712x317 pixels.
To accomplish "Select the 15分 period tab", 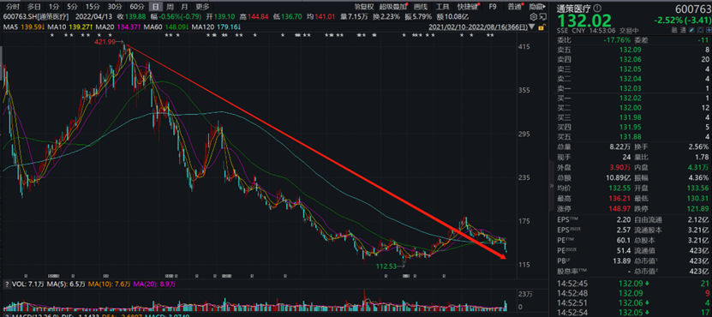I will point(93,6).
